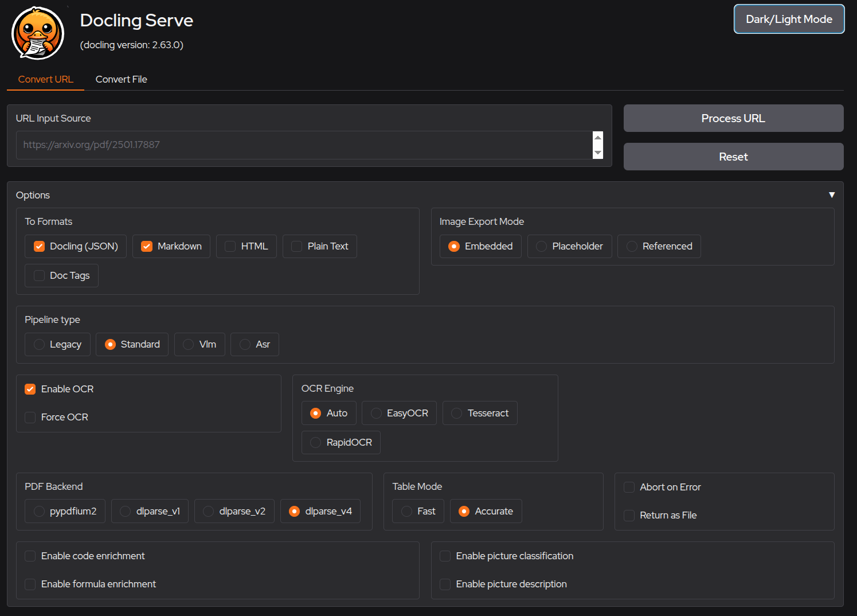Screen dimensions: 857x616
Task: Uncheck the Docling (JSON) format
Action: pos(40,246)
